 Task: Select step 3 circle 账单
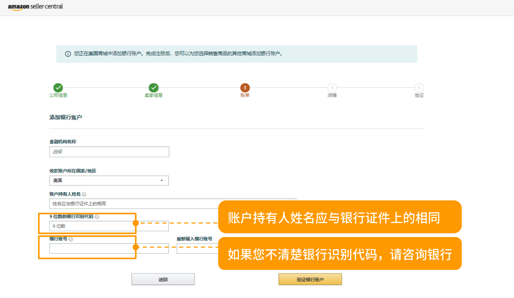point(245,88)
